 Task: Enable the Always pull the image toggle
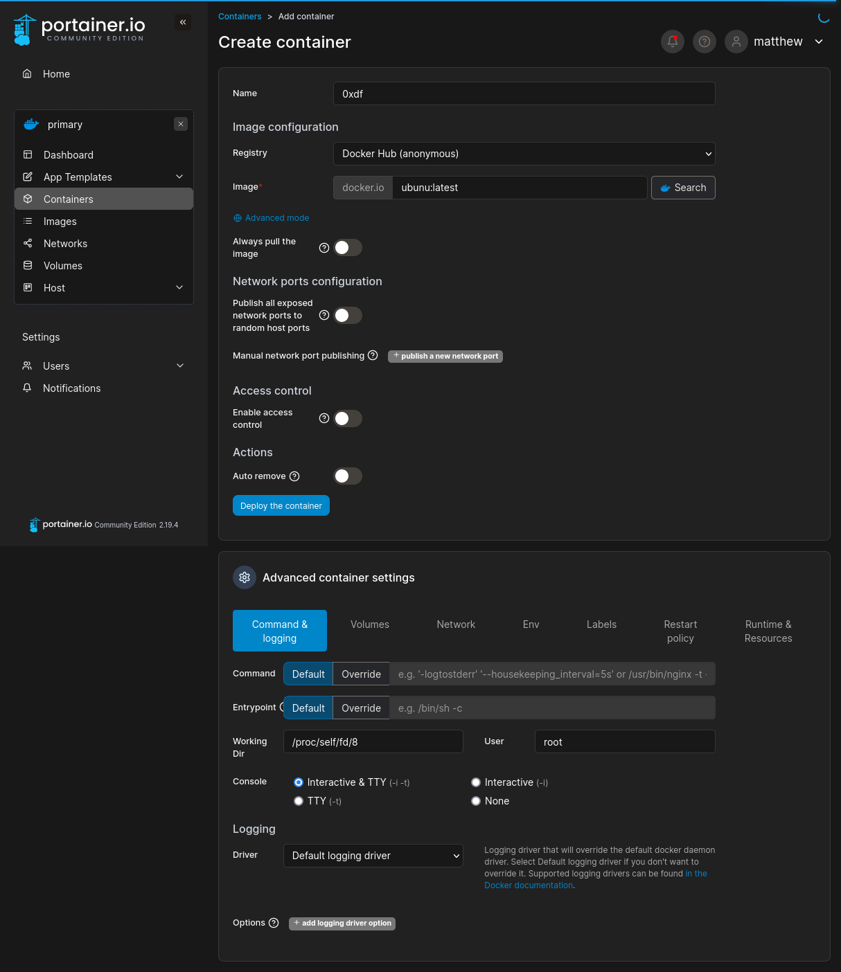(348, 248)
